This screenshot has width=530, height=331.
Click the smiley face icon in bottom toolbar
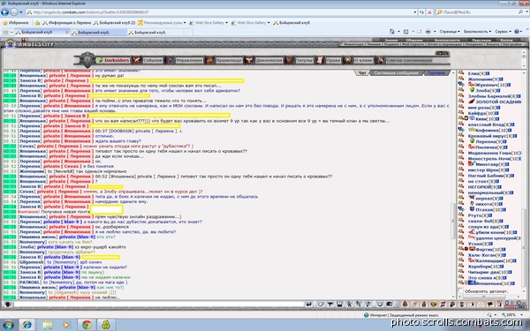[x=434, y=305]
